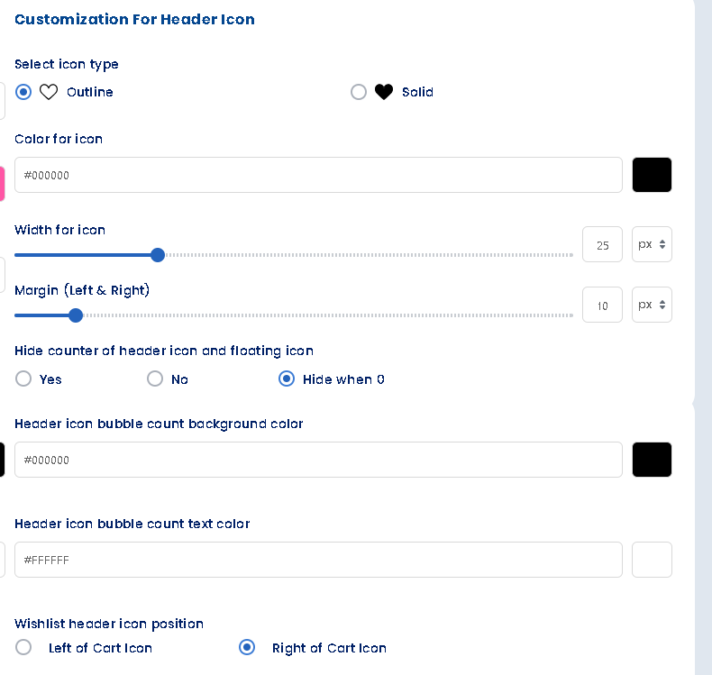Select the Solid icon type radio
Screen dimensions: 712x675
coord(359,92)
